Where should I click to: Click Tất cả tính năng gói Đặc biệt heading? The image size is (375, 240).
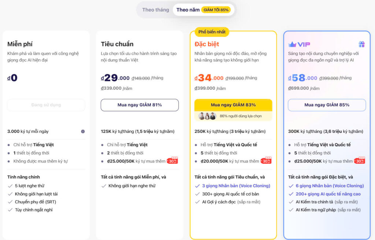coord(320,177)
